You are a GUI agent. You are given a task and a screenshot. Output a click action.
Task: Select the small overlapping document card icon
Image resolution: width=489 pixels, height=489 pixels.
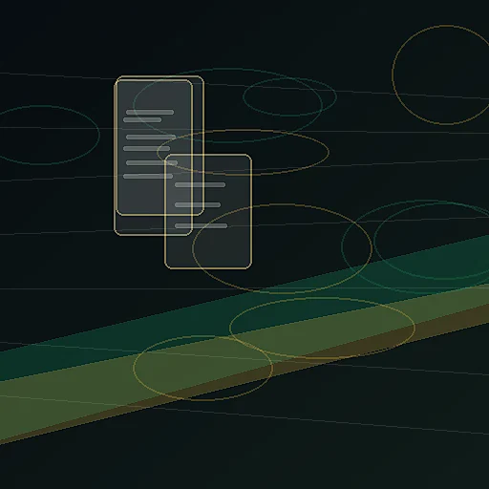(208, 212)
